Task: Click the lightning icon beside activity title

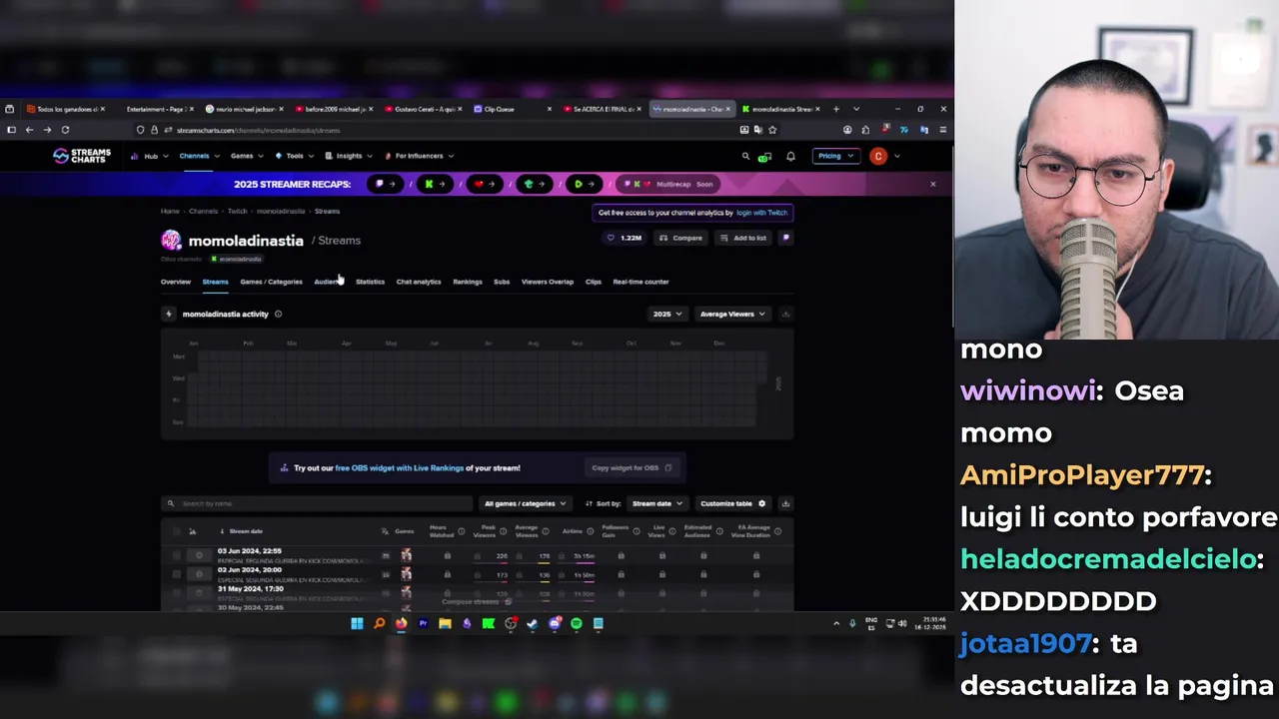Action: (x=169, y=314)
